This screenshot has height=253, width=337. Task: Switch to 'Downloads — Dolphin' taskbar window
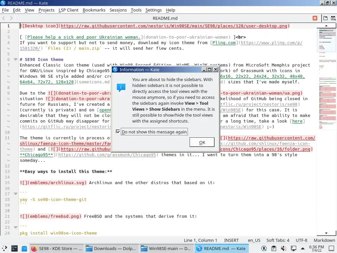click(x=111, y=248)
